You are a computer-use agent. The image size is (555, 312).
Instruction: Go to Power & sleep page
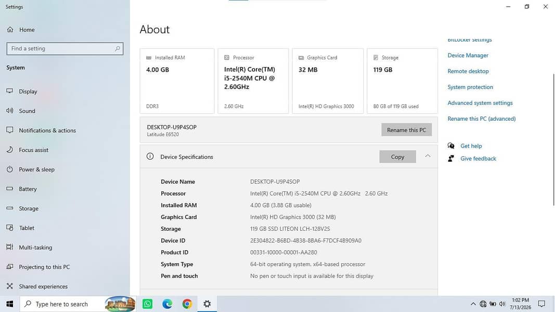37,169
